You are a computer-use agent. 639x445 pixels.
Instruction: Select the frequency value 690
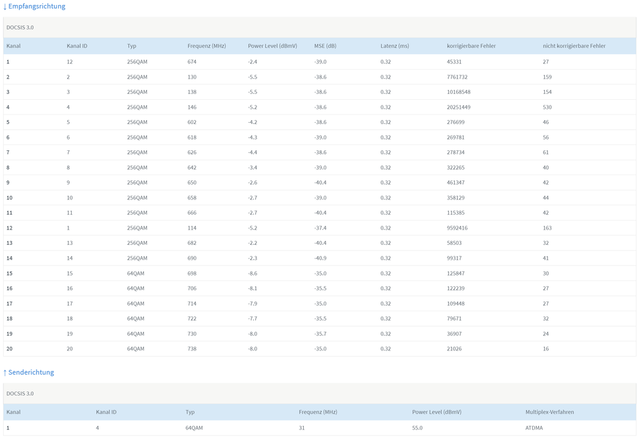click(x=192, y=258)
